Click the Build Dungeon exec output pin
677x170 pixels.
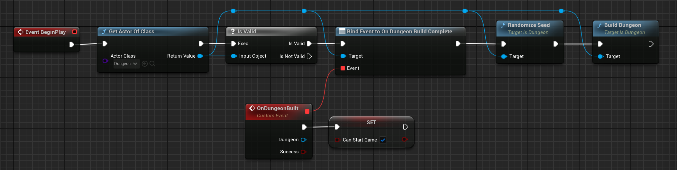(651, 44)
